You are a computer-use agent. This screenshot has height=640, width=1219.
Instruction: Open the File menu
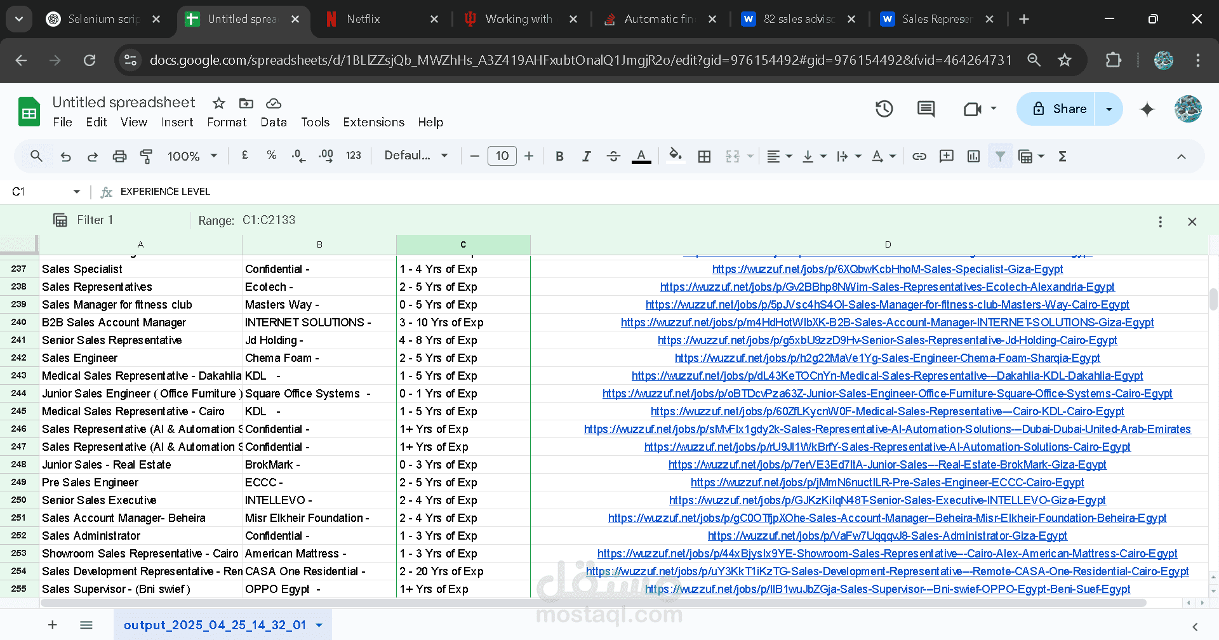click(62, 122)
